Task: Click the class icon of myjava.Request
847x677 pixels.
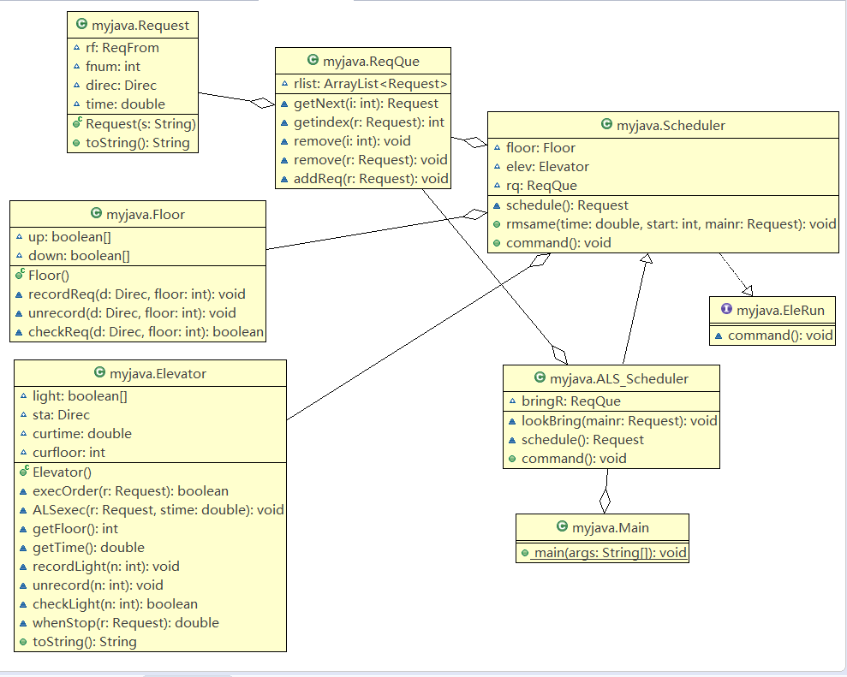Action: click(82, 24)
